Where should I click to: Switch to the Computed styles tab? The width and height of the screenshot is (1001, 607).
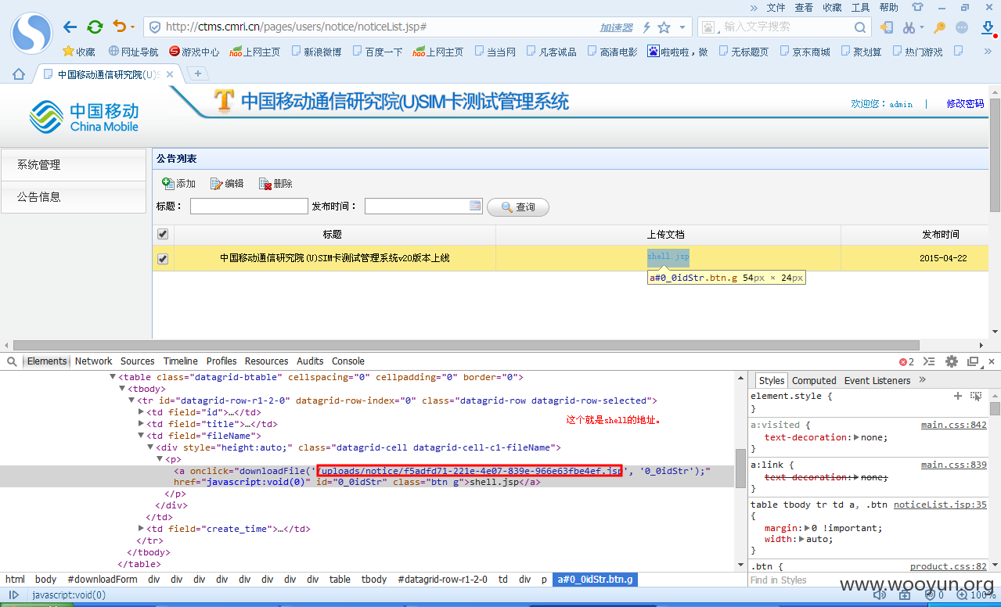point(814,381)
